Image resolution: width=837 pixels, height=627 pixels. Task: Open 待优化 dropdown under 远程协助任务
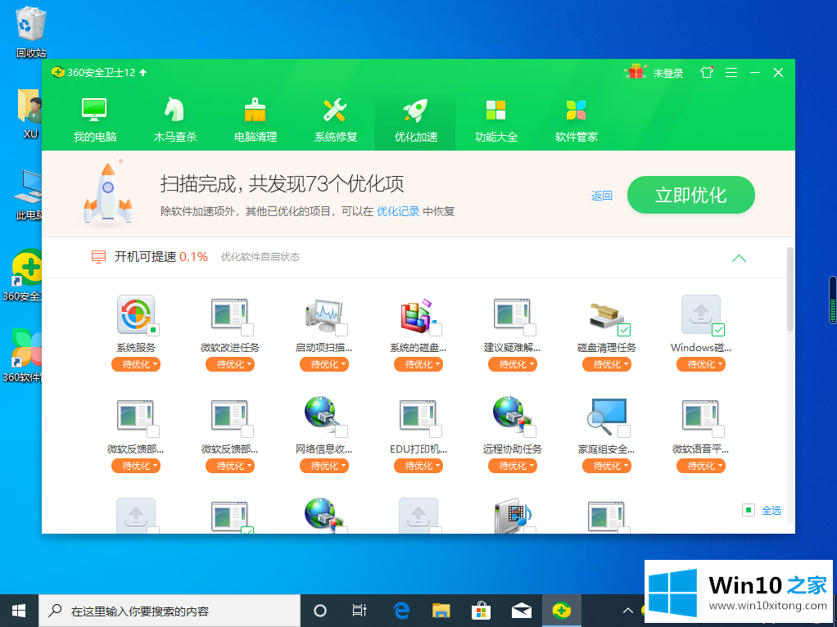tap(512, 466)
